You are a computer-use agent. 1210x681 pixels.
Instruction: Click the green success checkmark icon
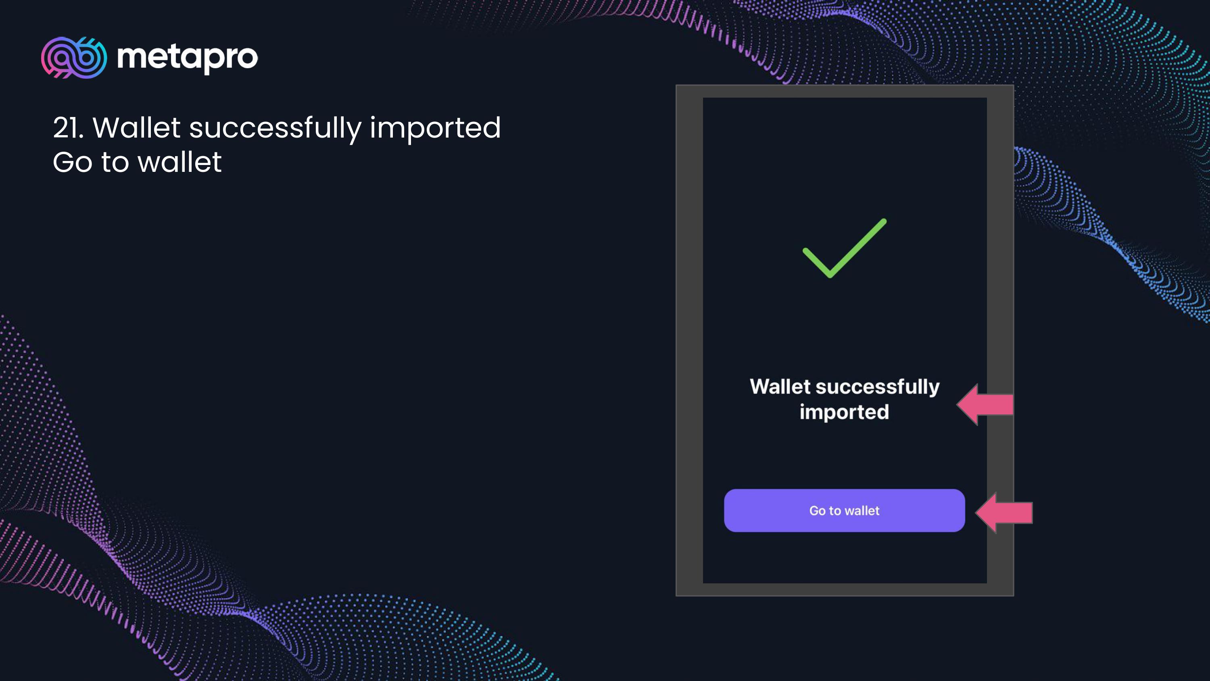[x=844, y=248]
